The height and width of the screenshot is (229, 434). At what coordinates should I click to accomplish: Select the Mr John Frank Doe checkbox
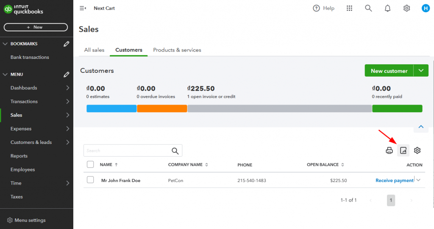90,180
